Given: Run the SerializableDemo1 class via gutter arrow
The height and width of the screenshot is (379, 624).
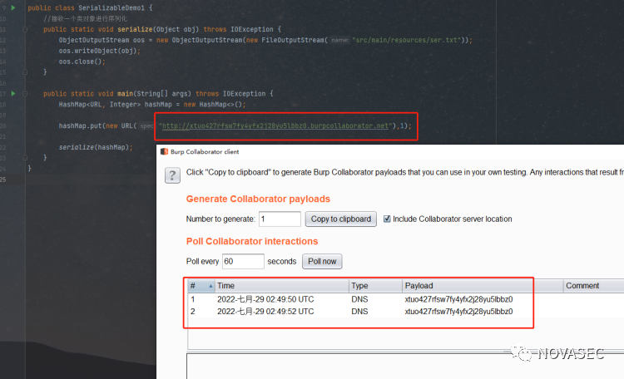Looking at the screenshot, I should [x=13, y=7].
